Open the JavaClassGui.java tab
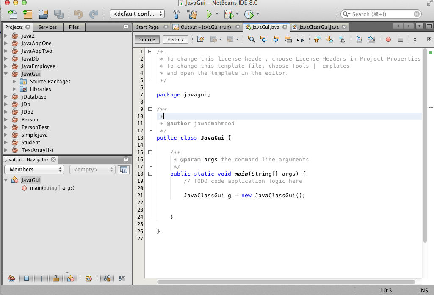Screen dimensions: 434x295 [x=319, y=27]
